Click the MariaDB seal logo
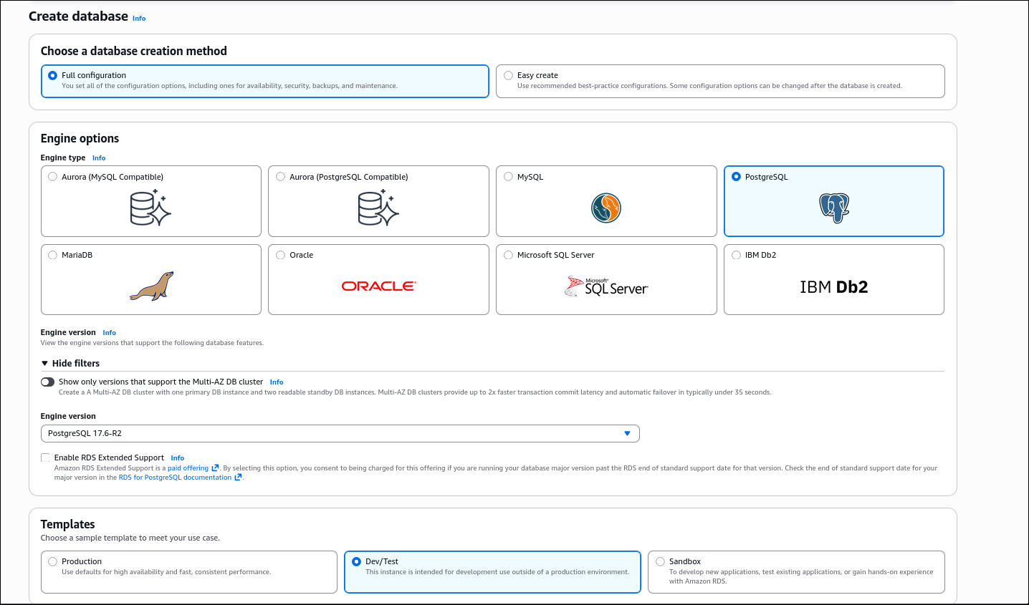Image resolution: width=1029 pixels, height=605 pixels. (151, 286)
